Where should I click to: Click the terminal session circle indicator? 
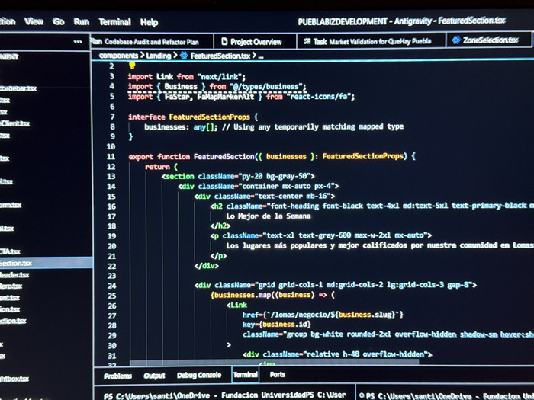[x=362, y=395]
